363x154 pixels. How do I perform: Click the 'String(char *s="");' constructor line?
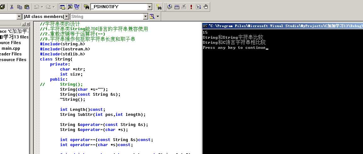(84, 89)
